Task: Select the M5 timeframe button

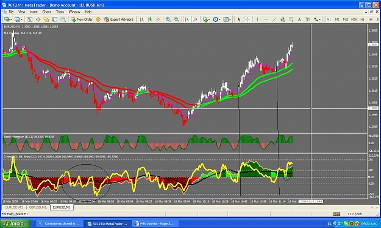Action: pos(337,19)
